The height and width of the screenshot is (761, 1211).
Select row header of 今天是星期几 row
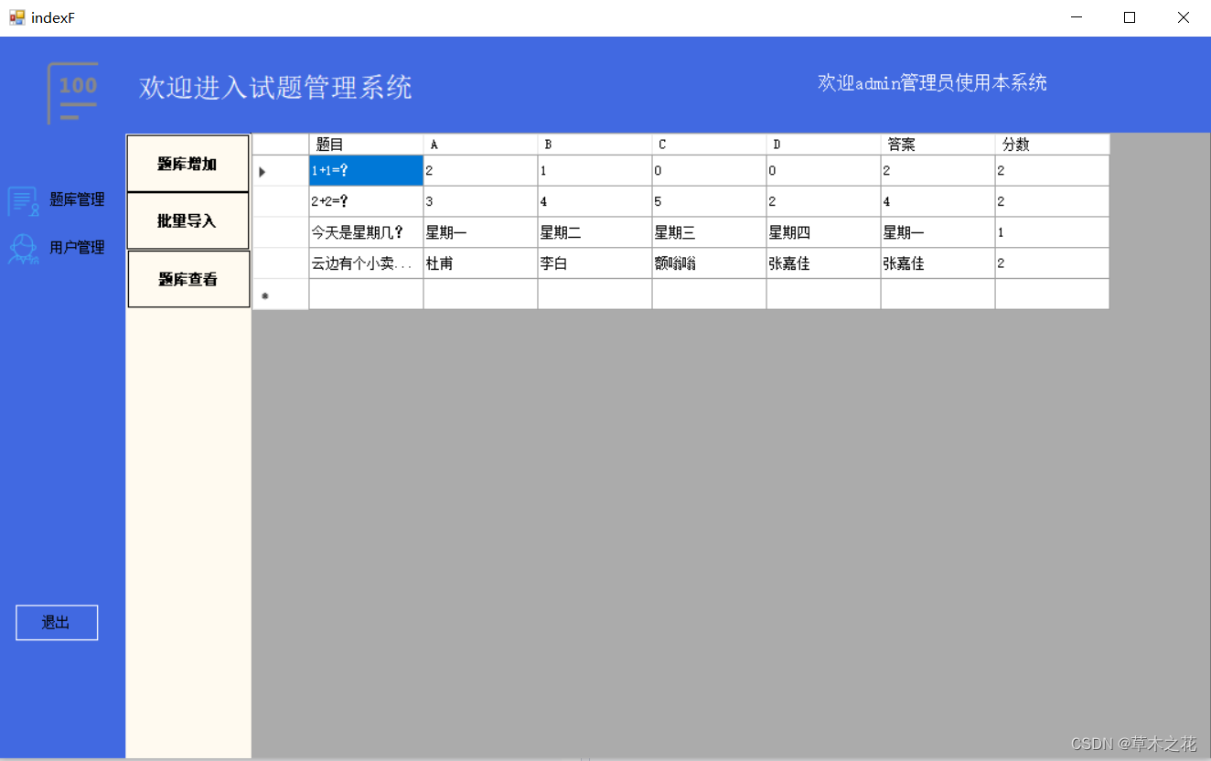pos(281,232)
